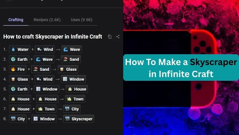Click the heading 'How to craft Skyscraper in Infinite Craft'

53,37
